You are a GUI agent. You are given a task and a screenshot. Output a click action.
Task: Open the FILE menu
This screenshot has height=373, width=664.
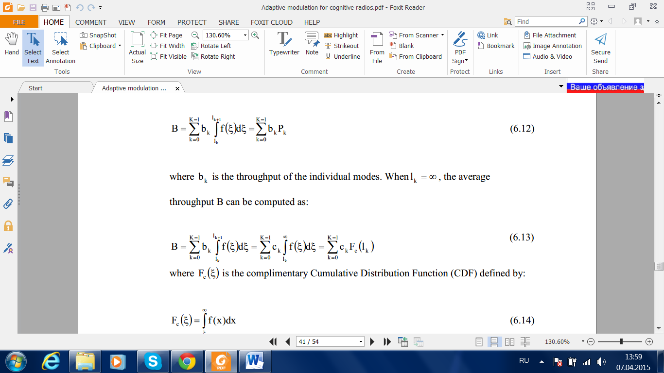click(x=19, y=22)
